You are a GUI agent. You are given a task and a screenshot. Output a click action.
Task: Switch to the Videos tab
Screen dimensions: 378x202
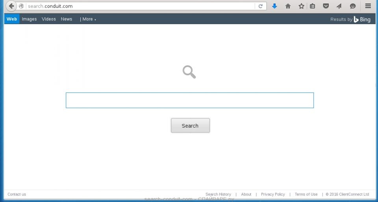[49, 19]
